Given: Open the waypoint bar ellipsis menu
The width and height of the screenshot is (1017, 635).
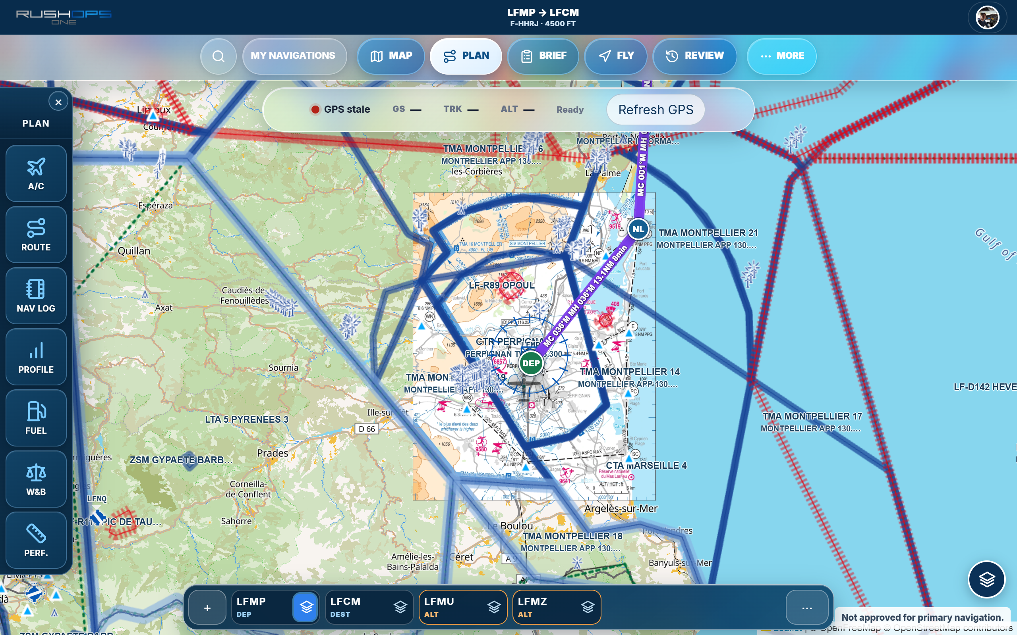Looking at the screenshot, I should coord(807,608).
